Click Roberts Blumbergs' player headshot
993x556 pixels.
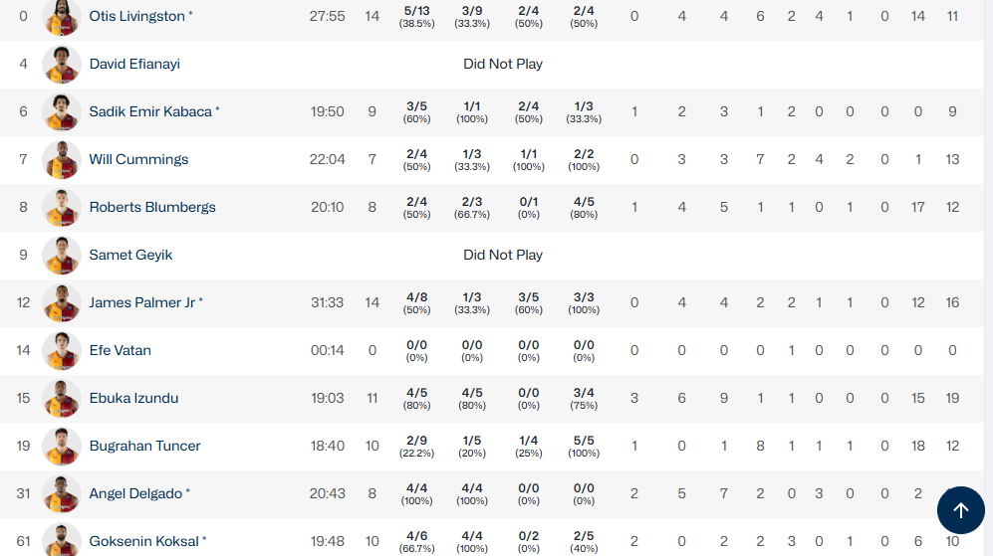pos(62,207)
